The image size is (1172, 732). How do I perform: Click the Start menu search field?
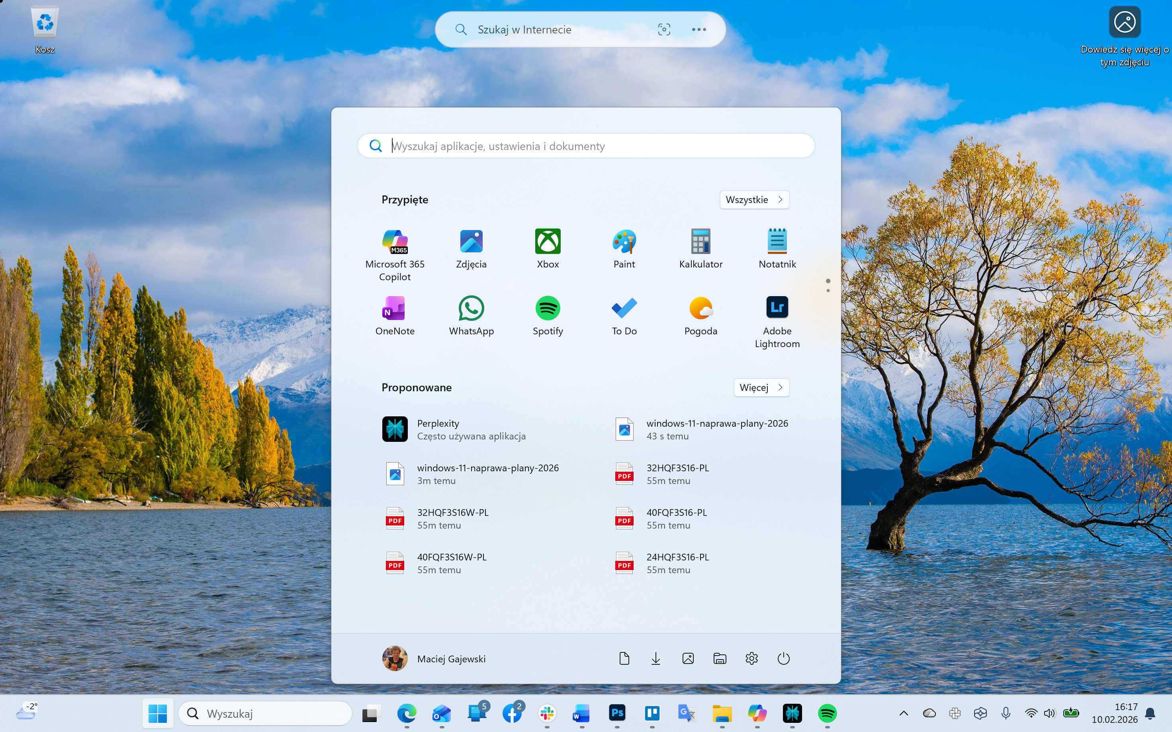click(x=586, y=146)
